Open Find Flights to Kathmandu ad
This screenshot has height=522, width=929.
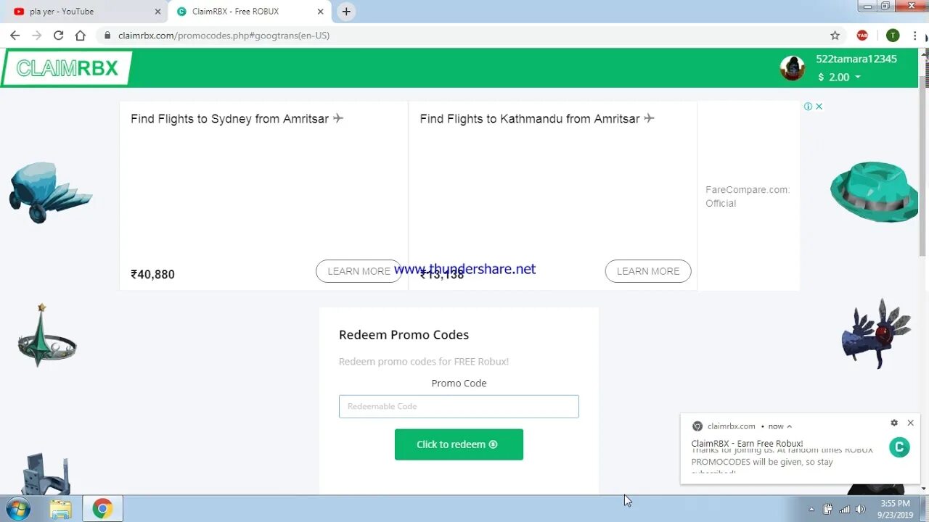537,118
